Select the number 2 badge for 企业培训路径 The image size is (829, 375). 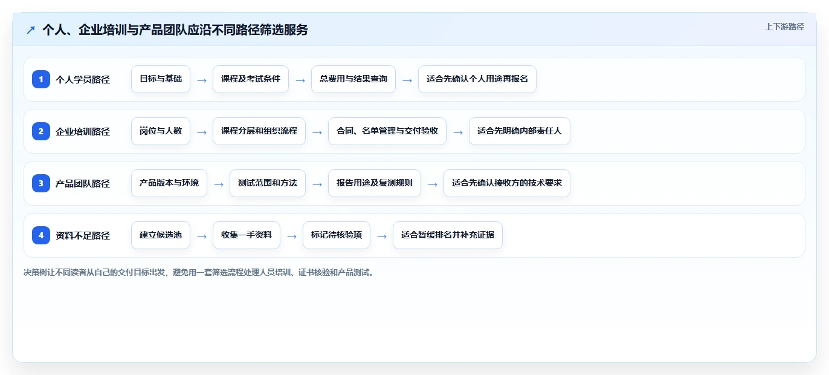pos(41,131)
